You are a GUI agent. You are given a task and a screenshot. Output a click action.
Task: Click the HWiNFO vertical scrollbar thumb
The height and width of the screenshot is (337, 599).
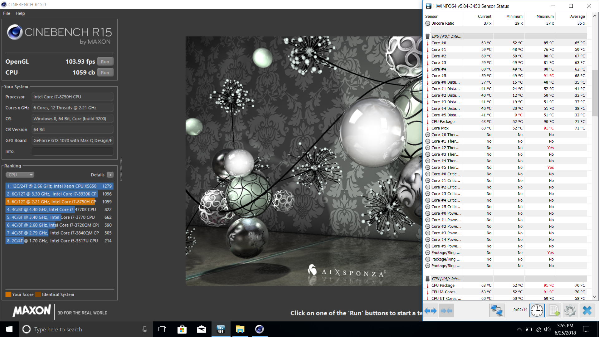(x=595, y=93)
